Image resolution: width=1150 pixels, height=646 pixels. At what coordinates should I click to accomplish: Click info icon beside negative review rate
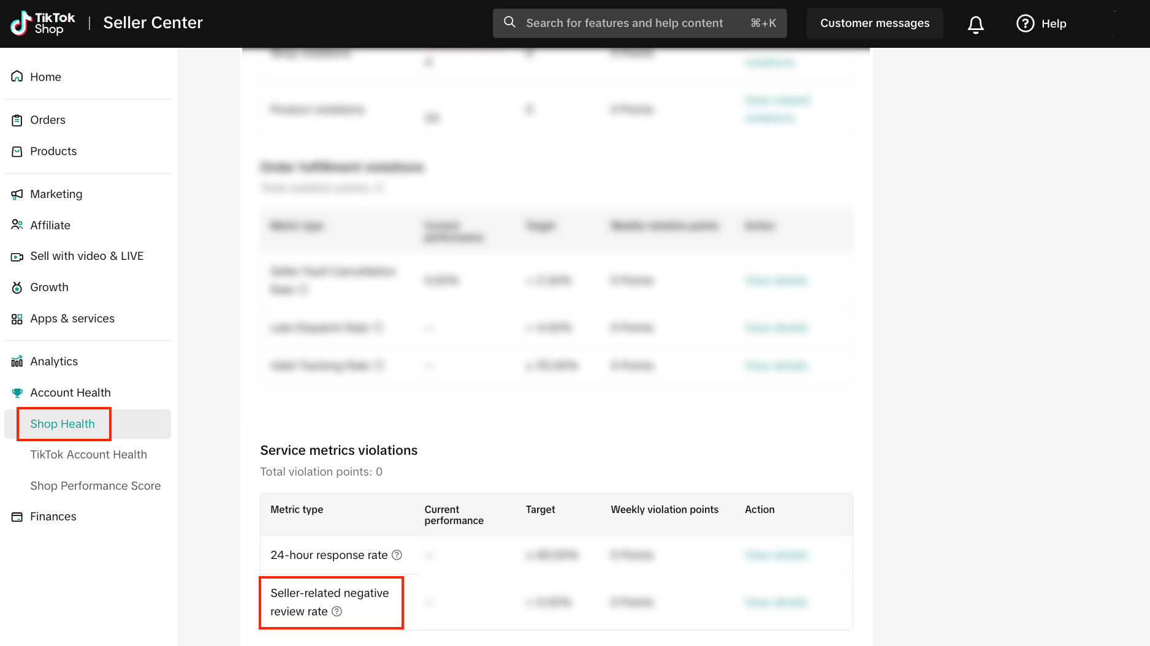pyautogui.click(x=337, y=611)
